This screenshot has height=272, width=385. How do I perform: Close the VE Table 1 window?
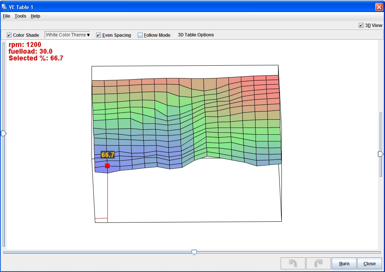tap(379, 7)
